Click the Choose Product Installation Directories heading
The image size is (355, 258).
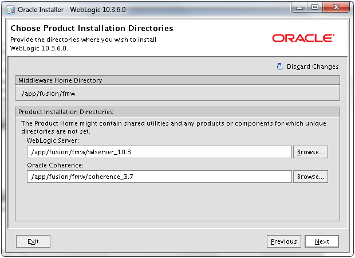click(92, 28)
